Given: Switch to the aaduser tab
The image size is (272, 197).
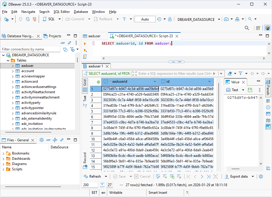Looking at the screenshot, I should coord(94,36).
